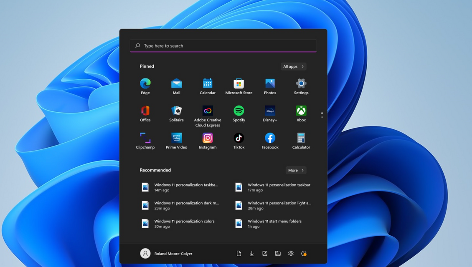The image size is (472, 267).
Task: Open the Pictures folder icon in footer
Action: (264, 254)
